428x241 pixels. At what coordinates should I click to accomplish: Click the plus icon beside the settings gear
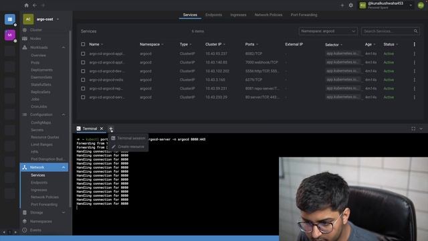click(342, 5)
